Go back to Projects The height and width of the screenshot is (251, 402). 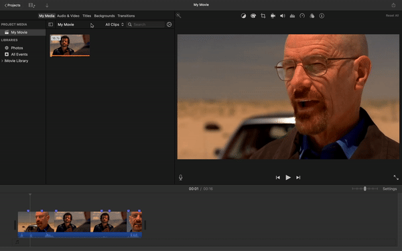click(12, 5)
